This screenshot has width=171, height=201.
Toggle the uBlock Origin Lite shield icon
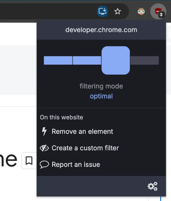[158, 11]
